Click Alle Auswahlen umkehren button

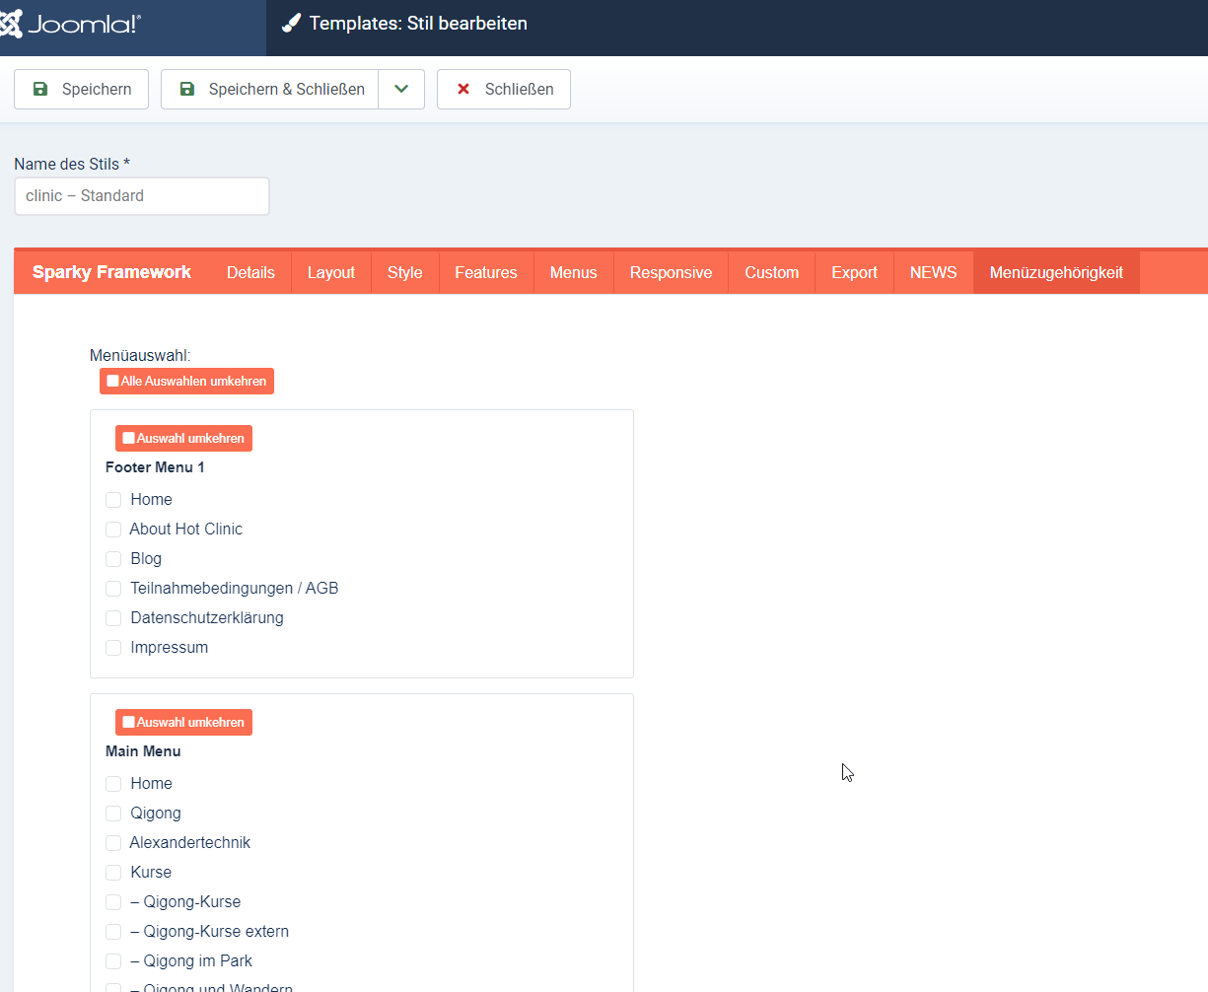[186, 381]
